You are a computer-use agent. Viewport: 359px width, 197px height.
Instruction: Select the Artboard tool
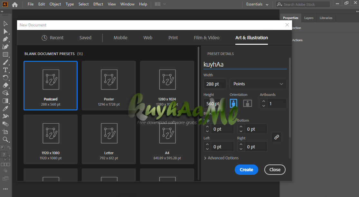pyautogui.click(x=5, y=132)
